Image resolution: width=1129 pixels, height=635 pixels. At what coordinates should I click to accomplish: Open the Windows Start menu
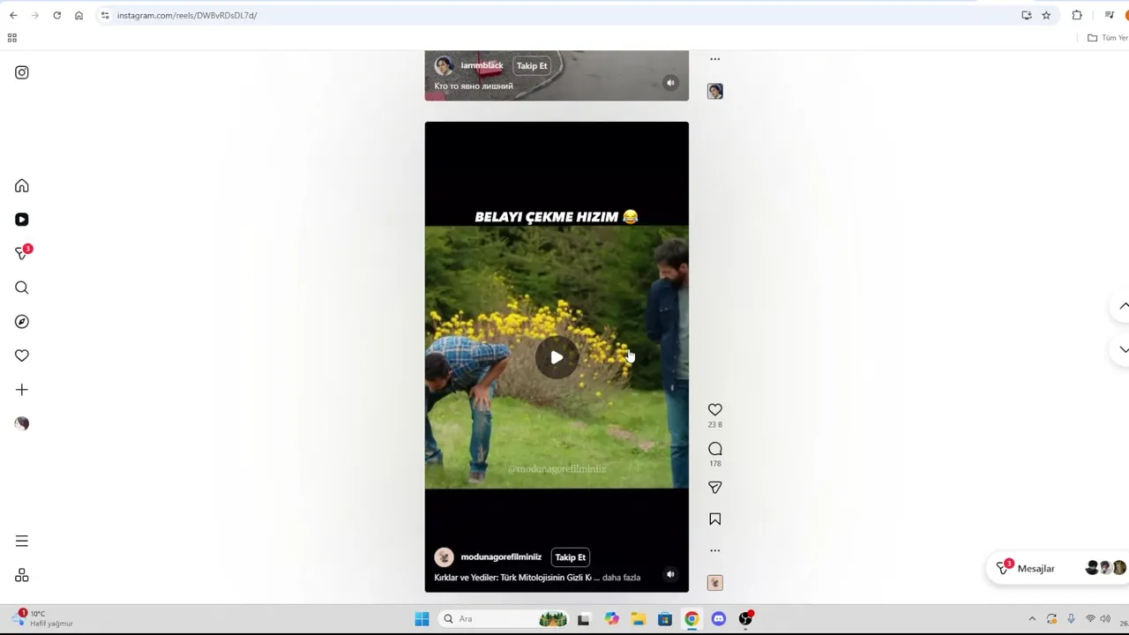click(422, 619)
